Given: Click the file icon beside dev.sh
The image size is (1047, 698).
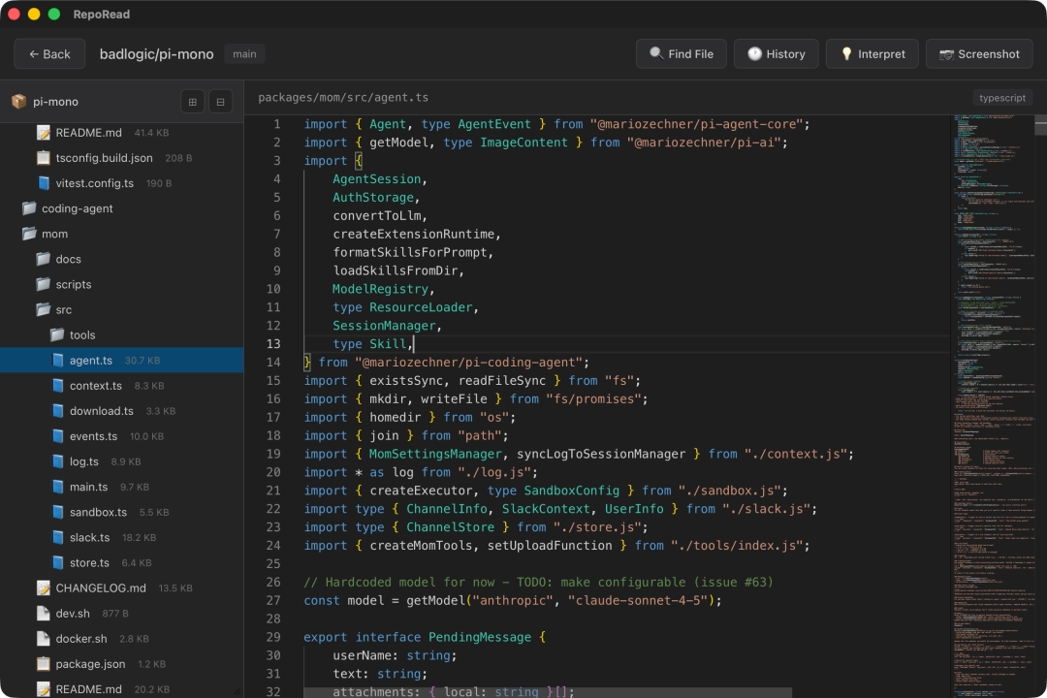Looking at the screenshot, I should (x=44, y=613).
